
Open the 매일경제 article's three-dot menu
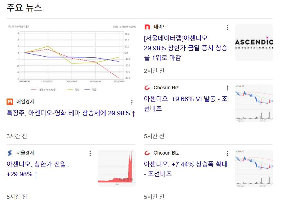132,102
